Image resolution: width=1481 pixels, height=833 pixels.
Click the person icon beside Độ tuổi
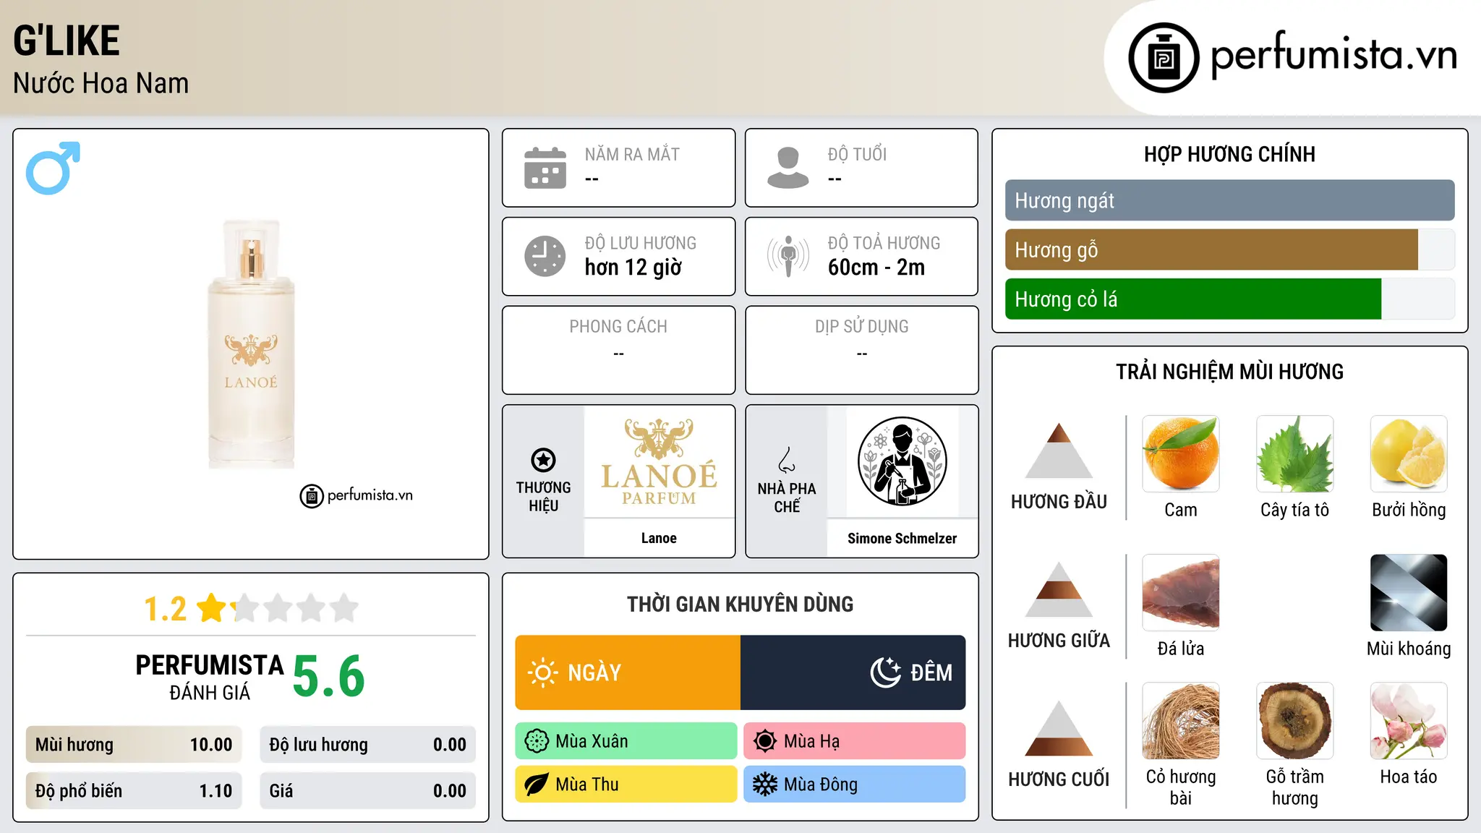[x=788, y=168]
